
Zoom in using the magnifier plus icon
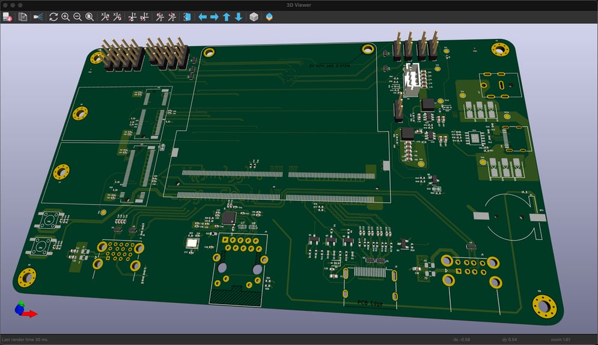[66, 17]
